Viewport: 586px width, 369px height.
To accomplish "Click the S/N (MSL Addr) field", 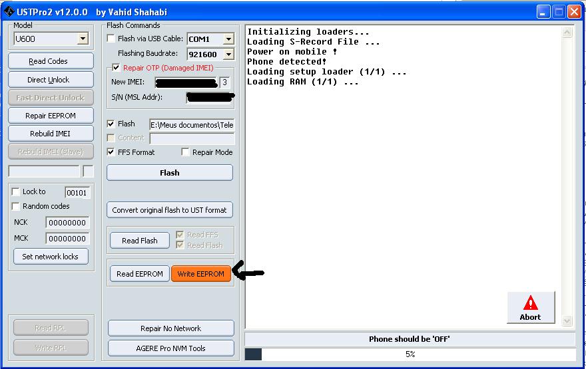I will (x=209, y=97).
